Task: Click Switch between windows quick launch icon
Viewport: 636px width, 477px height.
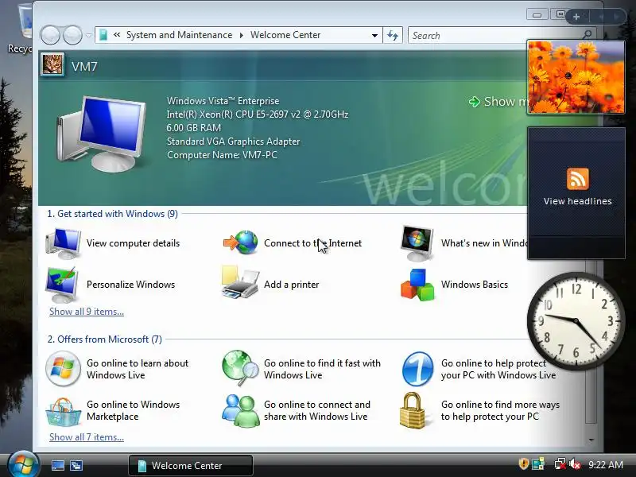Action: (76, 465)
